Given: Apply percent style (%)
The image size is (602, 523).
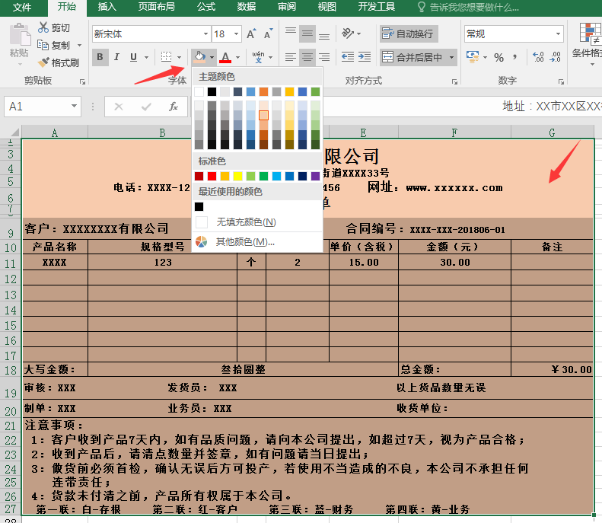Looking at the screenshot, I should tap(498, 57).
